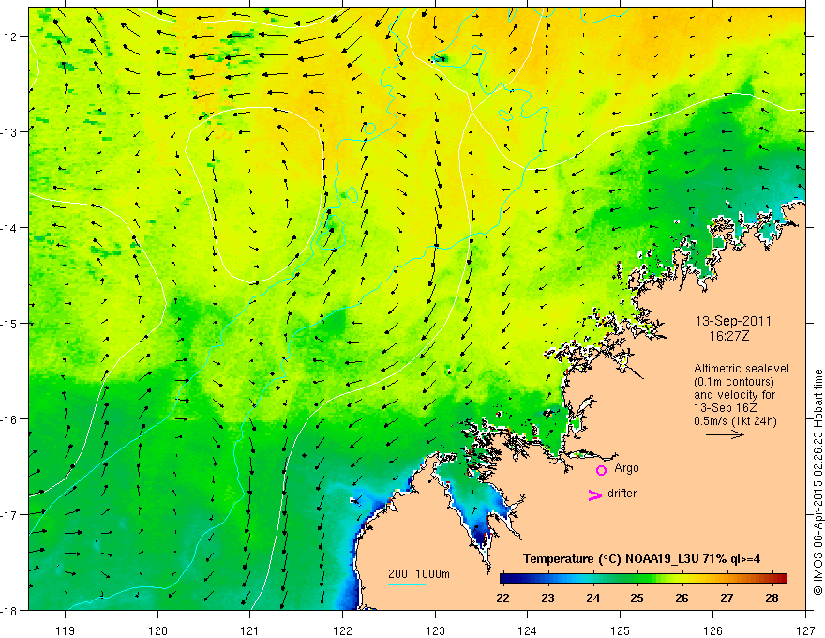Click the longitude axis label 124
825x638 pixels.
[528, 630]
